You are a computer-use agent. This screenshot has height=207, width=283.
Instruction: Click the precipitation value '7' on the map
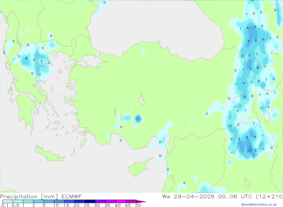coord(248,42)
